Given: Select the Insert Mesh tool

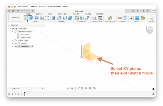Looking at the screenshot, I should (143, 18).
